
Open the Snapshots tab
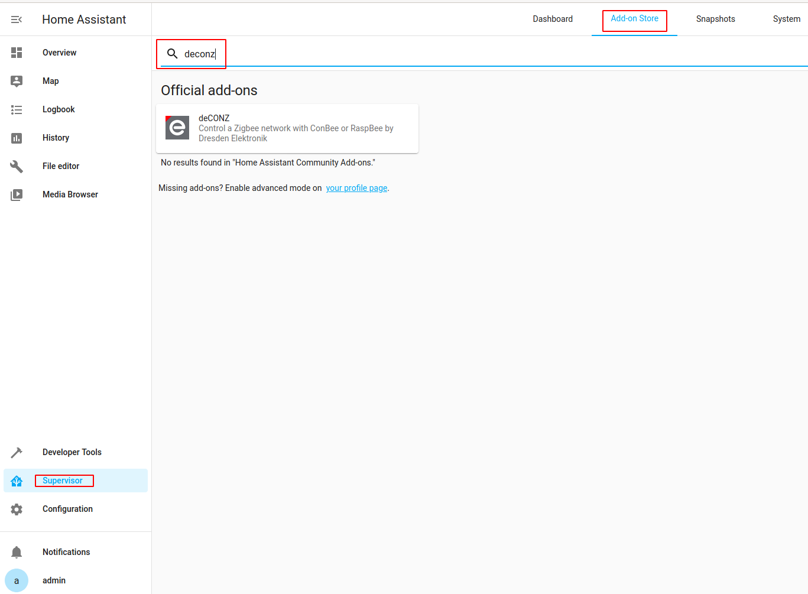[x=715, y=19]
